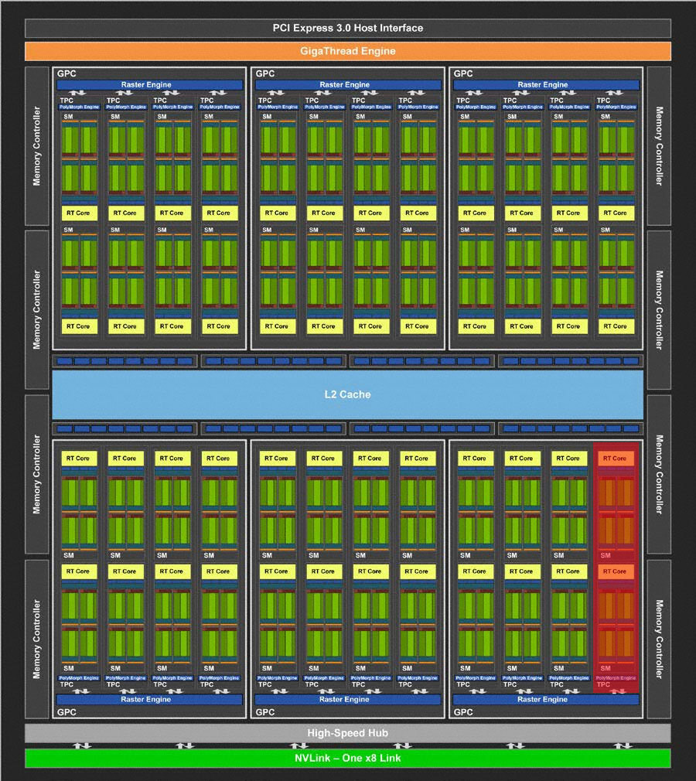Screen dimensions: 696x781
Task: Click Raster Engine in the lower-middle GPC
Action: (348, 699)
